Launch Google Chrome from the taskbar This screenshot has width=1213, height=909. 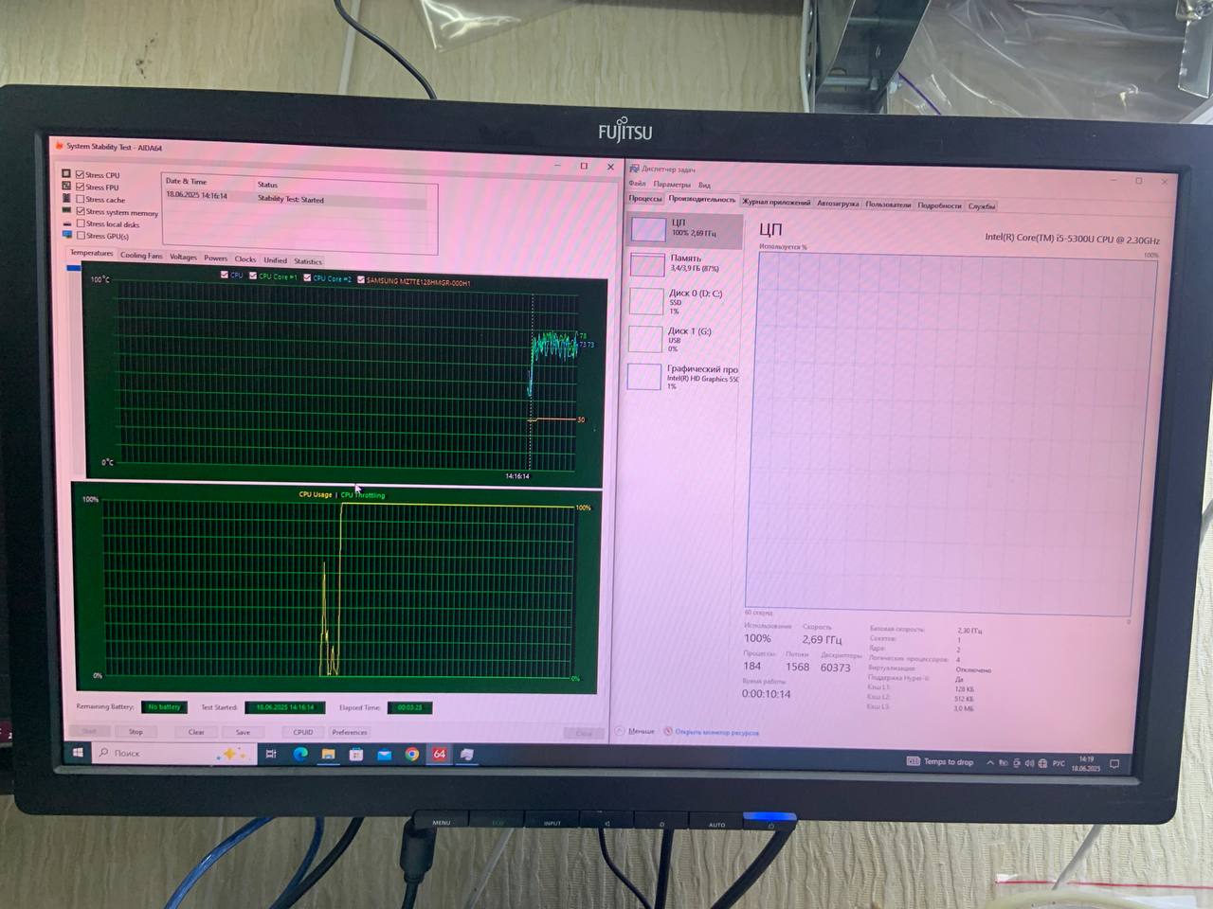point(412,755)
